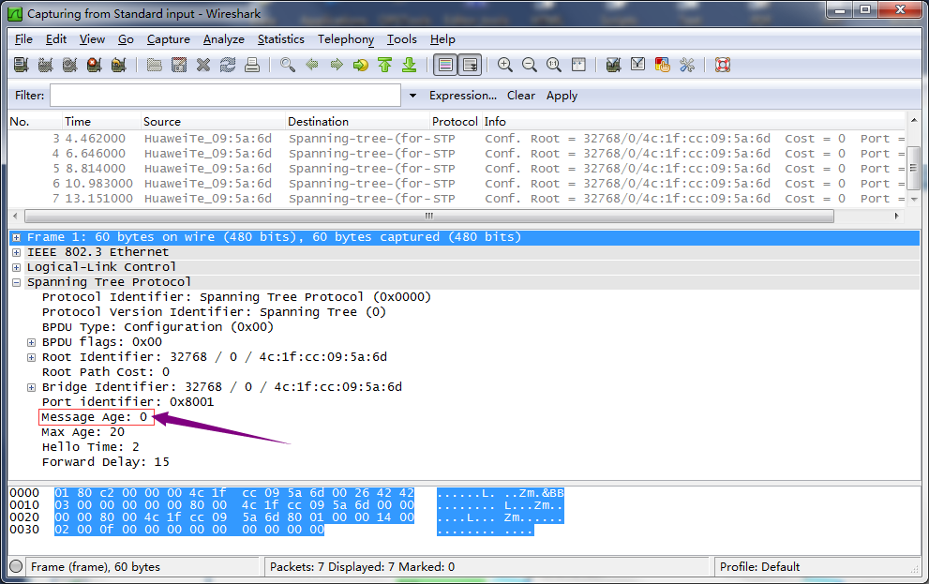Clear the display filter
Viewport: 929px width, 584px height.
click(521, 96)
